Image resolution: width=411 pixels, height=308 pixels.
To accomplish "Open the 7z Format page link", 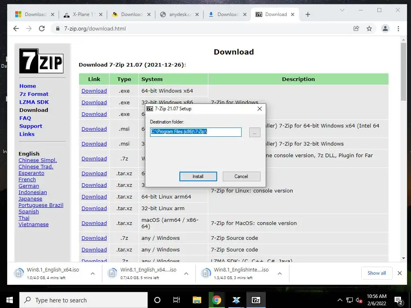I will pos(34,94).
